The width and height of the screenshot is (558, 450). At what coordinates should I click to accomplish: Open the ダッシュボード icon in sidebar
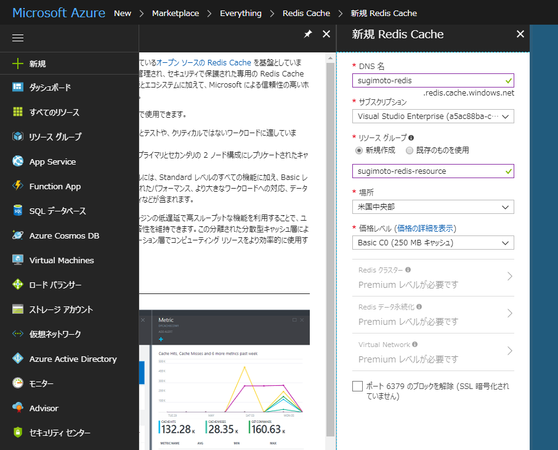[18, 87]
